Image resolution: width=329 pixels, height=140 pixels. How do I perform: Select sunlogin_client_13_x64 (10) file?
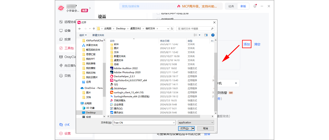click(x=127, y=92)
